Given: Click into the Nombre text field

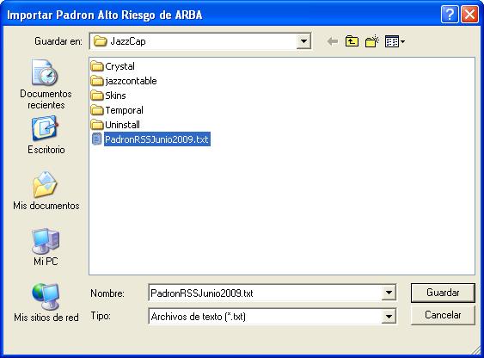Looking at the screenshot, I should pos(265,293).
